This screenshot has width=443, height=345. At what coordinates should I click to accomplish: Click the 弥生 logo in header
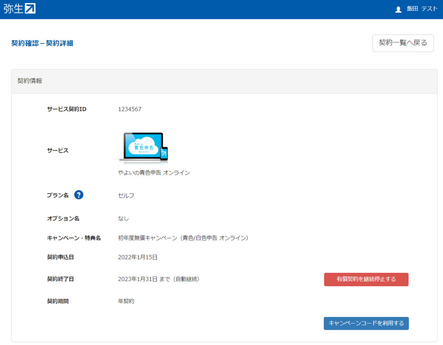click(20, 9)
